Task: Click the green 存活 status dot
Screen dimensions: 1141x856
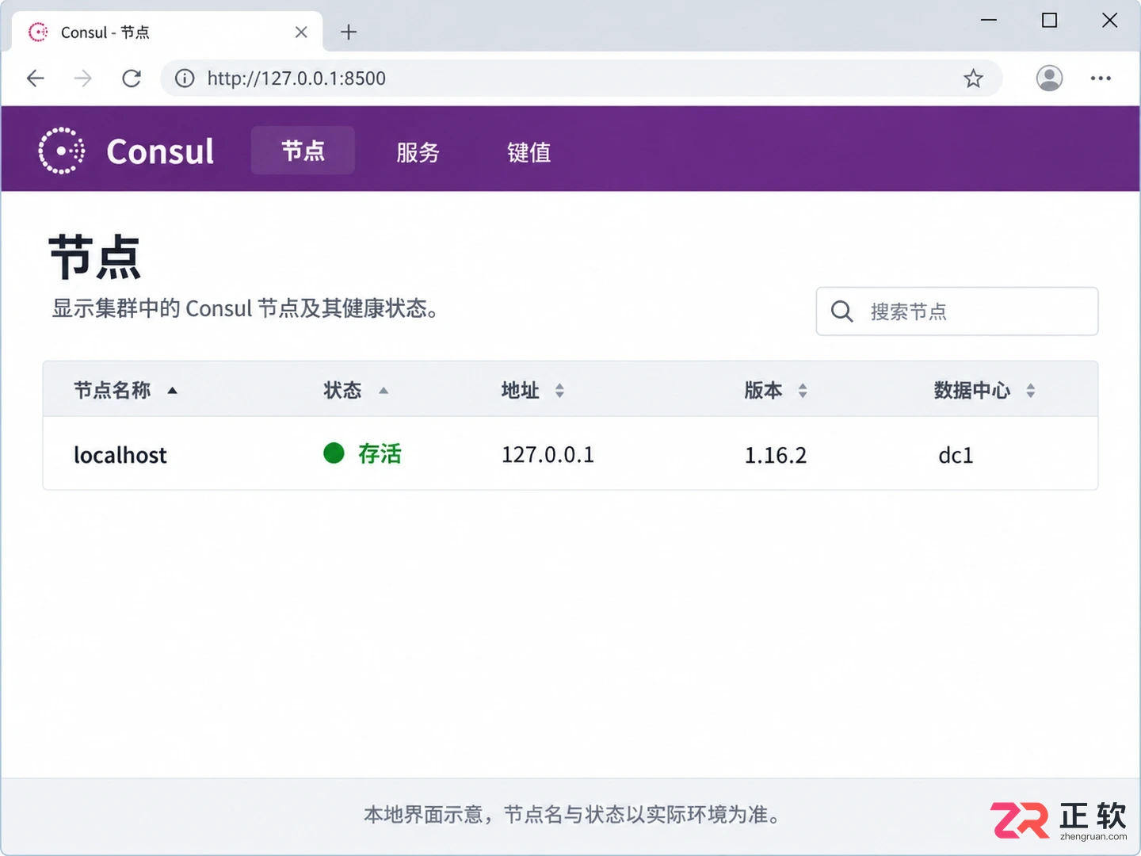Action: [x=334, y=453]
